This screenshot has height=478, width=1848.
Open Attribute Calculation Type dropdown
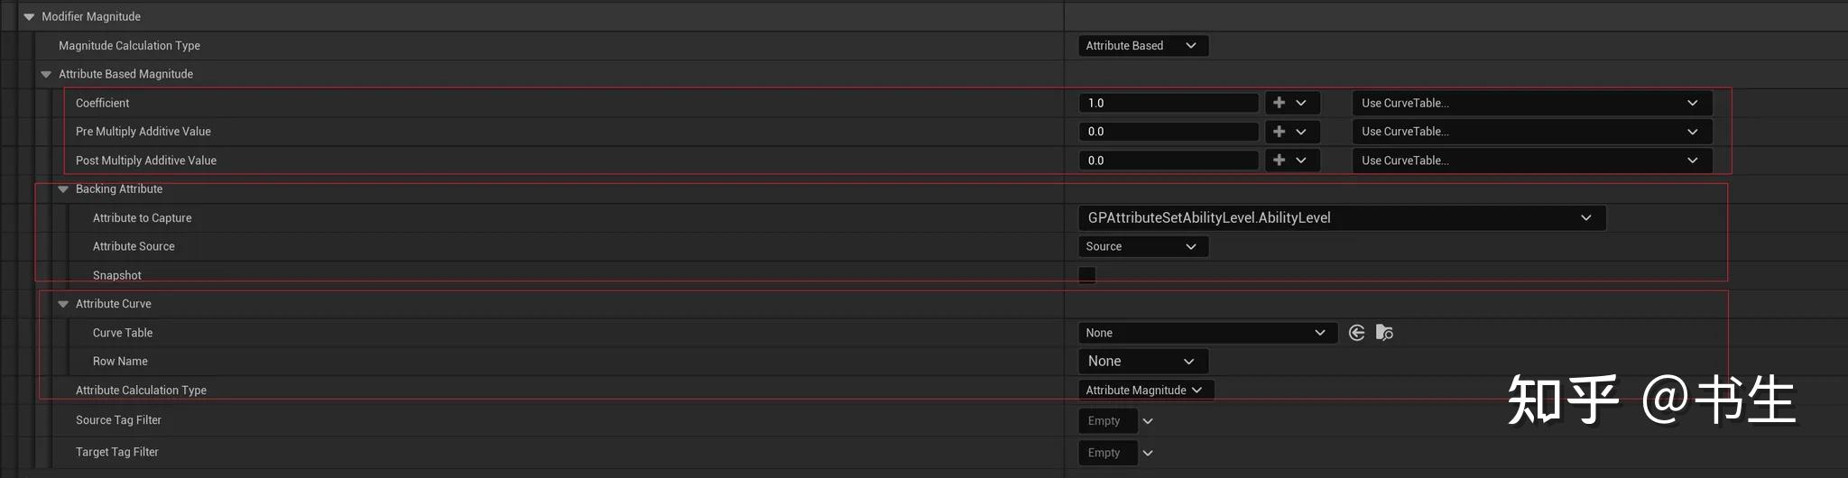[1144, 391]
